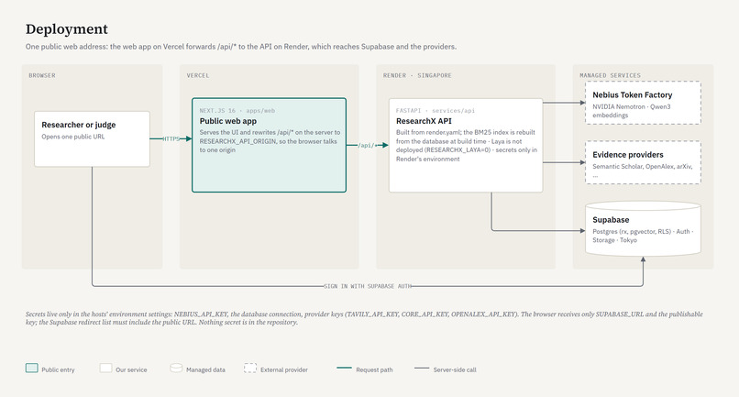Click the FASTAPI · services/api caption
Screen dimensions: 739x397
coord(436,111)
